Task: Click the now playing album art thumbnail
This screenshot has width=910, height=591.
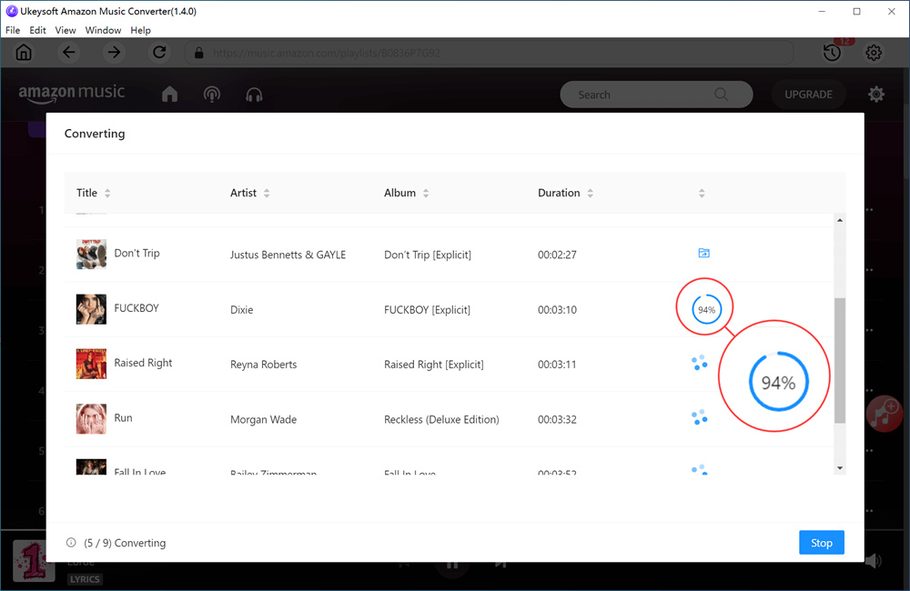Action: pyautogui.click(x=34, y=561)
